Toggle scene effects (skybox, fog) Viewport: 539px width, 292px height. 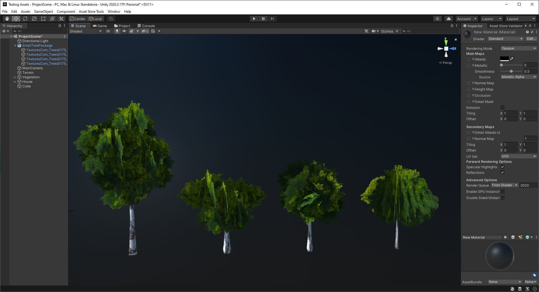tap(131, 31)
